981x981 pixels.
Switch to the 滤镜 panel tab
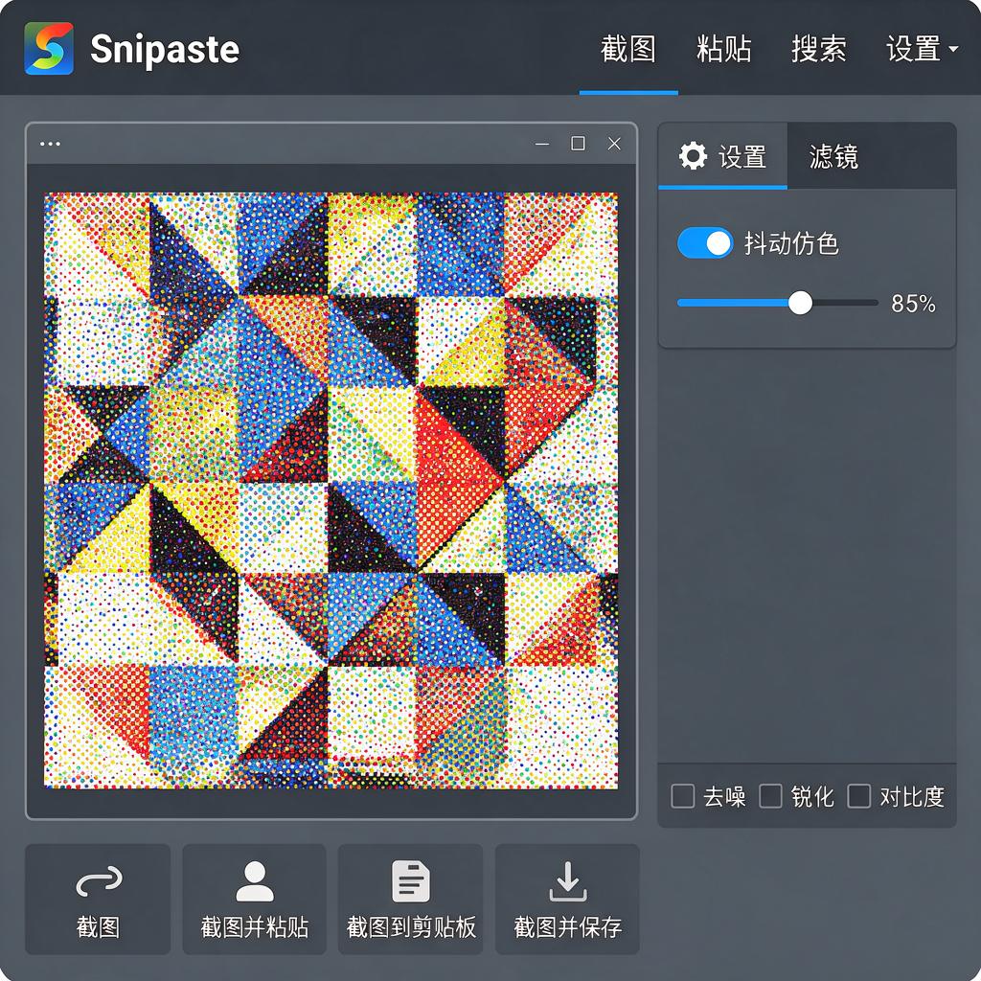point(833,156)
